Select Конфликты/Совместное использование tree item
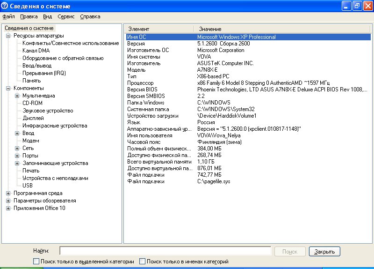Screen dimensions: 374x269 (71, 43)
